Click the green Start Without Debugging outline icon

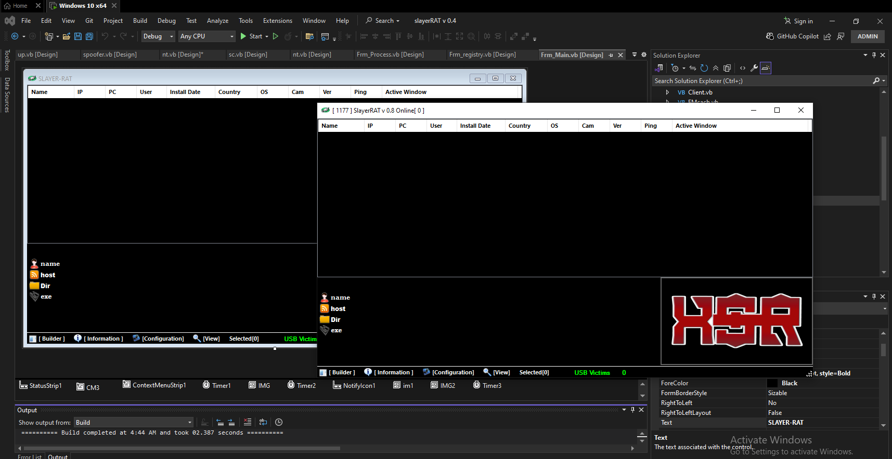click(276, 36)
